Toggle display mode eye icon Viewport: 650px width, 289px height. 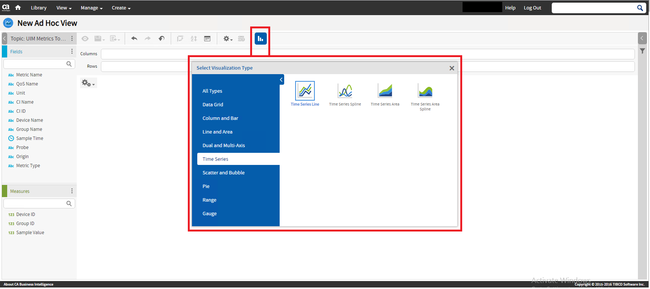point(85,39)
